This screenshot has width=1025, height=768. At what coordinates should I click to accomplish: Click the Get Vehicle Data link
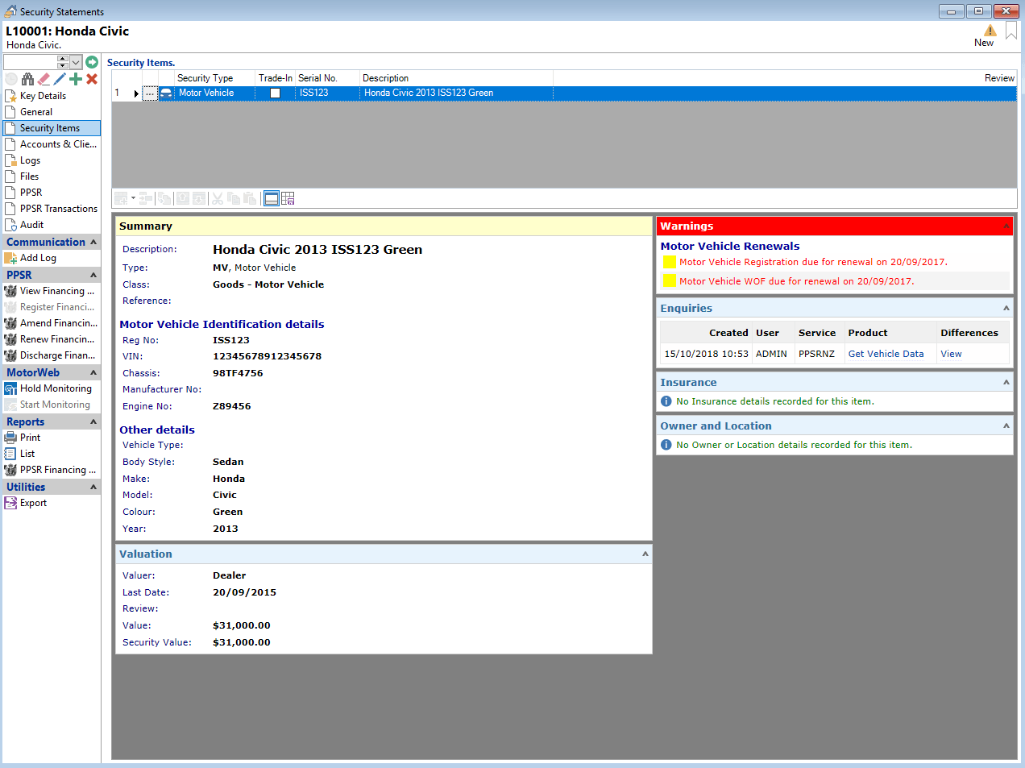coord(886,354)
